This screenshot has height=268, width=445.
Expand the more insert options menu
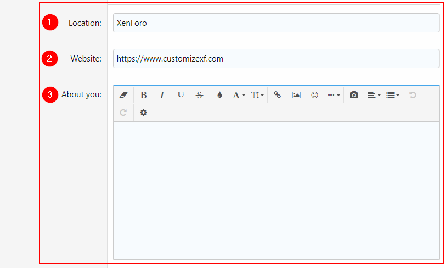click(334, 95)
